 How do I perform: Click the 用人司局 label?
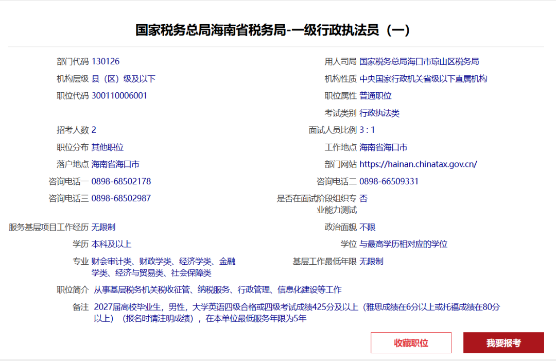340,61
